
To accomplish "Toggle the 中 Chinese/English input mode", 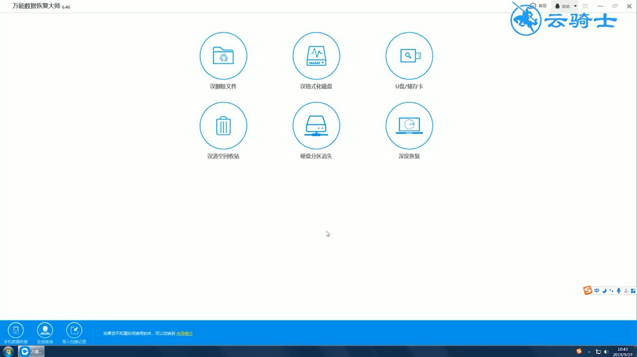I will [597, 291].
